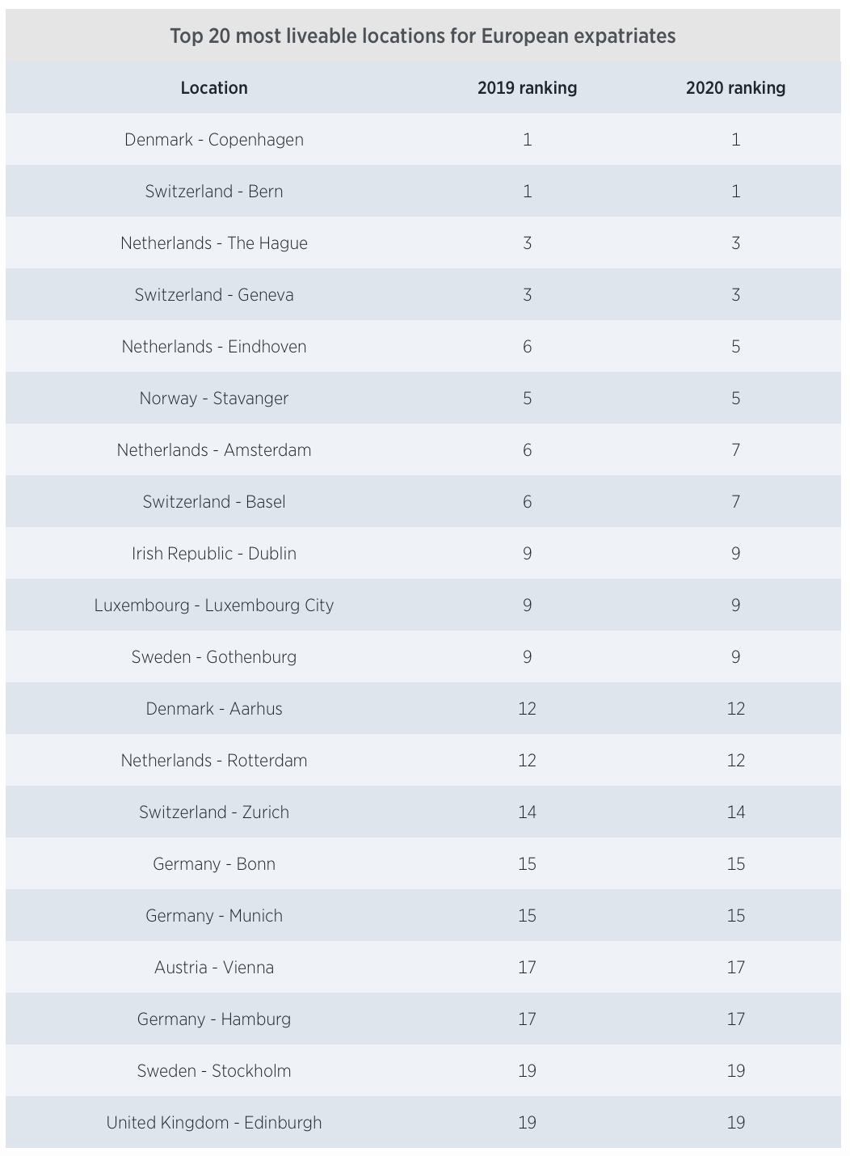Select the 2020 ranking column header

pyautogui.click(x=735, y=88)
